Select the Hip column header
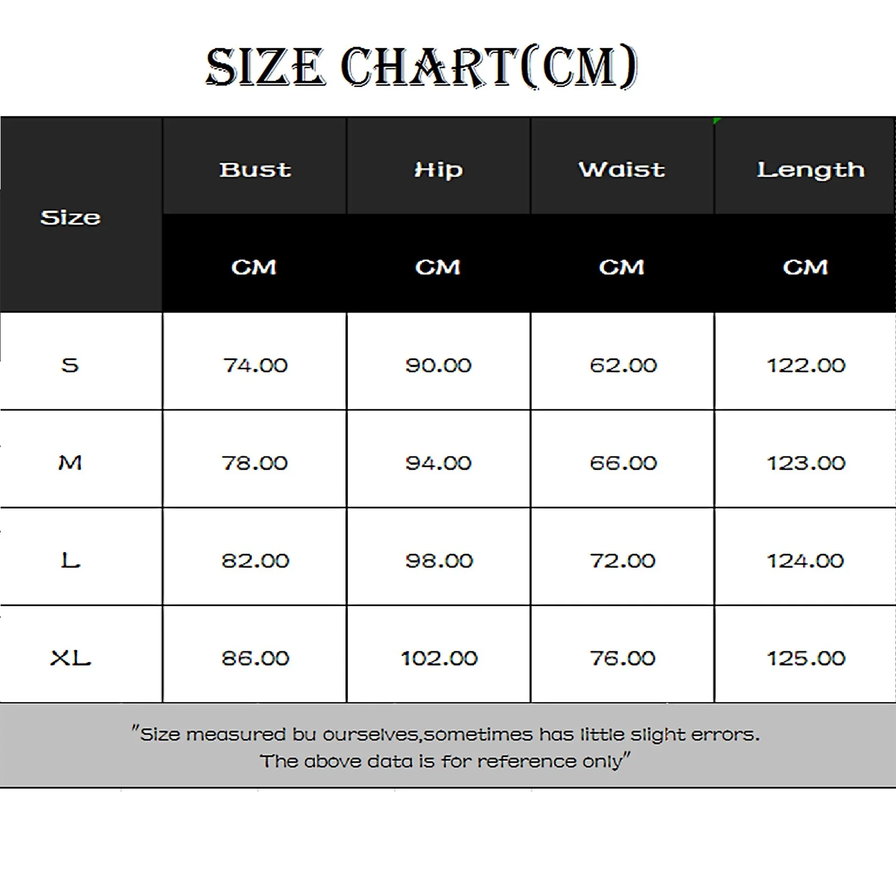The height and width of the screenshot is (896, 896). (438, 169)
